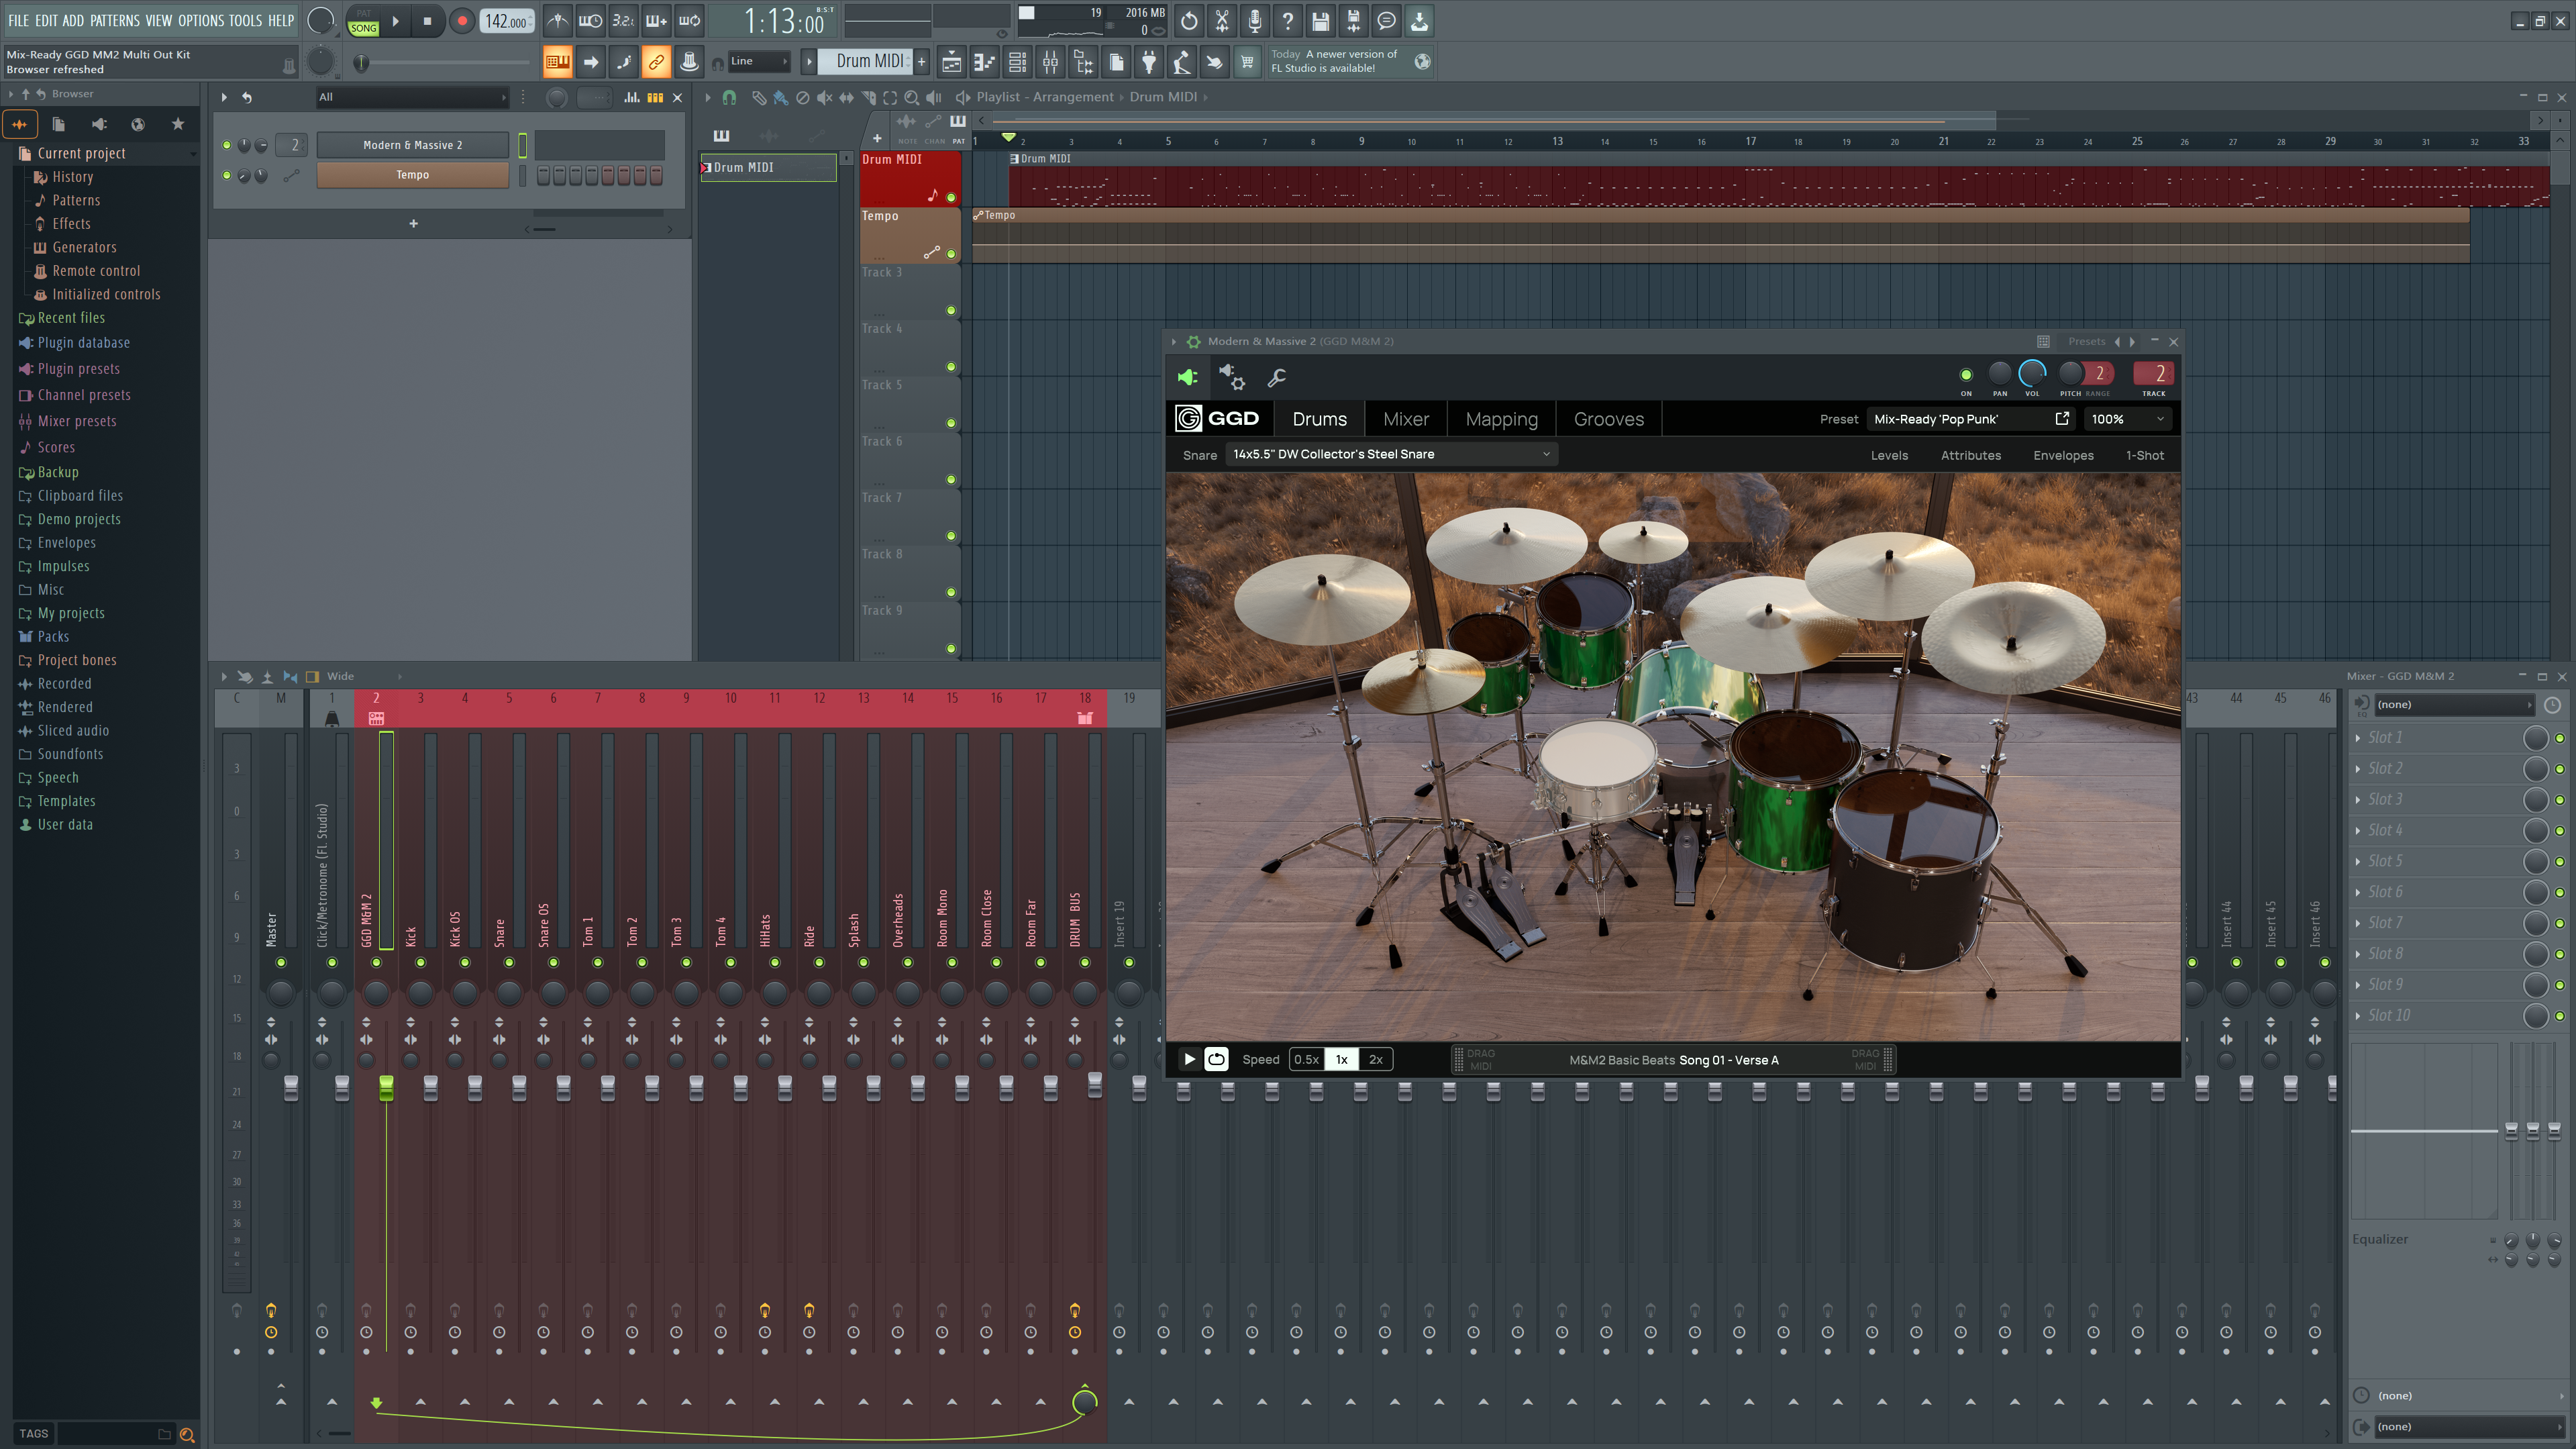Open the plugin wrench settings icon
The image size is (2576, 1449).
(1276, 378)
